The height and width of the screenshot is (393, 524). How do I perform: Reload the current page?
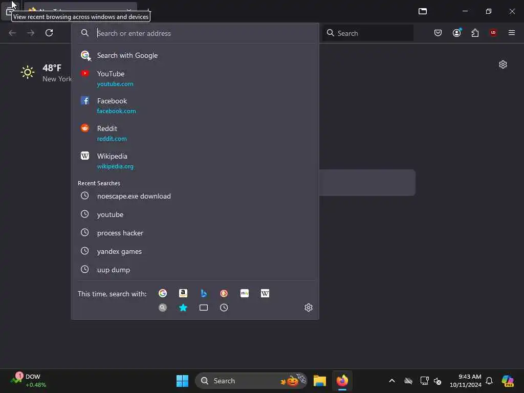pos(49,33)
